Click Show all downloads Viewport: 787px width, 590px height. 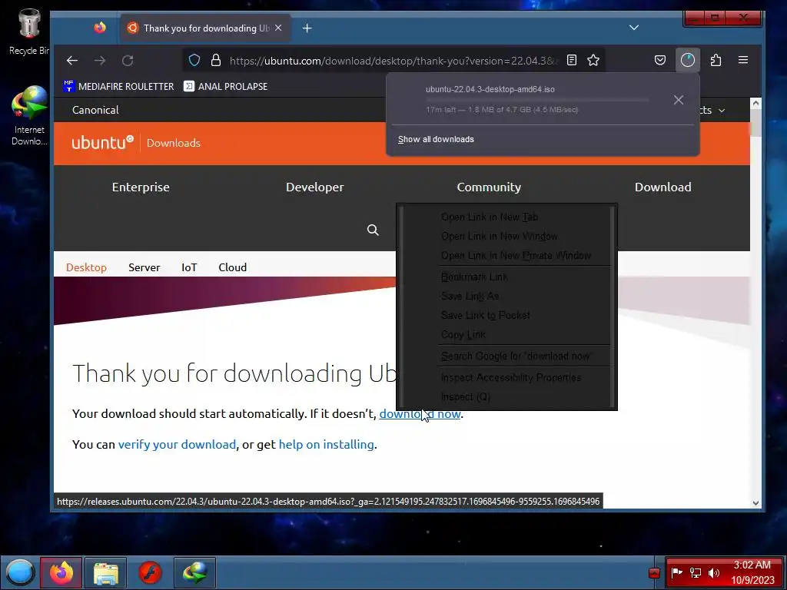(x=436, y=140)
